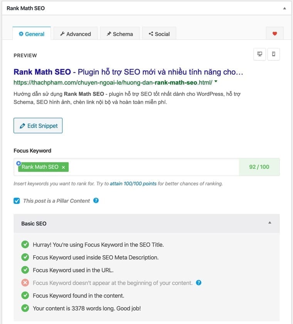This screenshot has height=324, width=293.
Task: Switch to the Advanced tab
Action: tap(76, 34)
